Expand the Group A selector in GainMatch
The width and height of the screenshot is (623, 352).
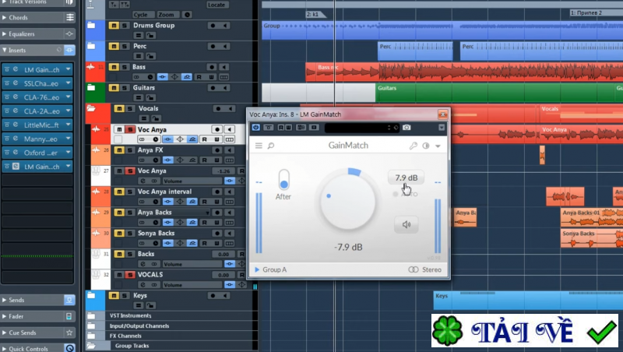click(271, 269)
